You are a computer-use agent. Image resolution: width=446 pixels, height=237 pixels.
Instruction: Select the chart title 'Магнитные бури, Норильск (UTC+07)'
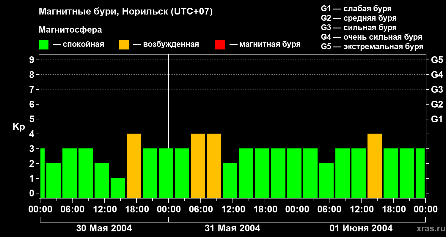(126, 12)
